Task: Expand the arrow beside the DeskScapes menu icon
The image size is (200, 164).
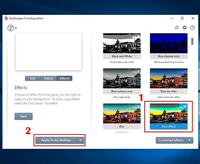Action: pos(16,28)
